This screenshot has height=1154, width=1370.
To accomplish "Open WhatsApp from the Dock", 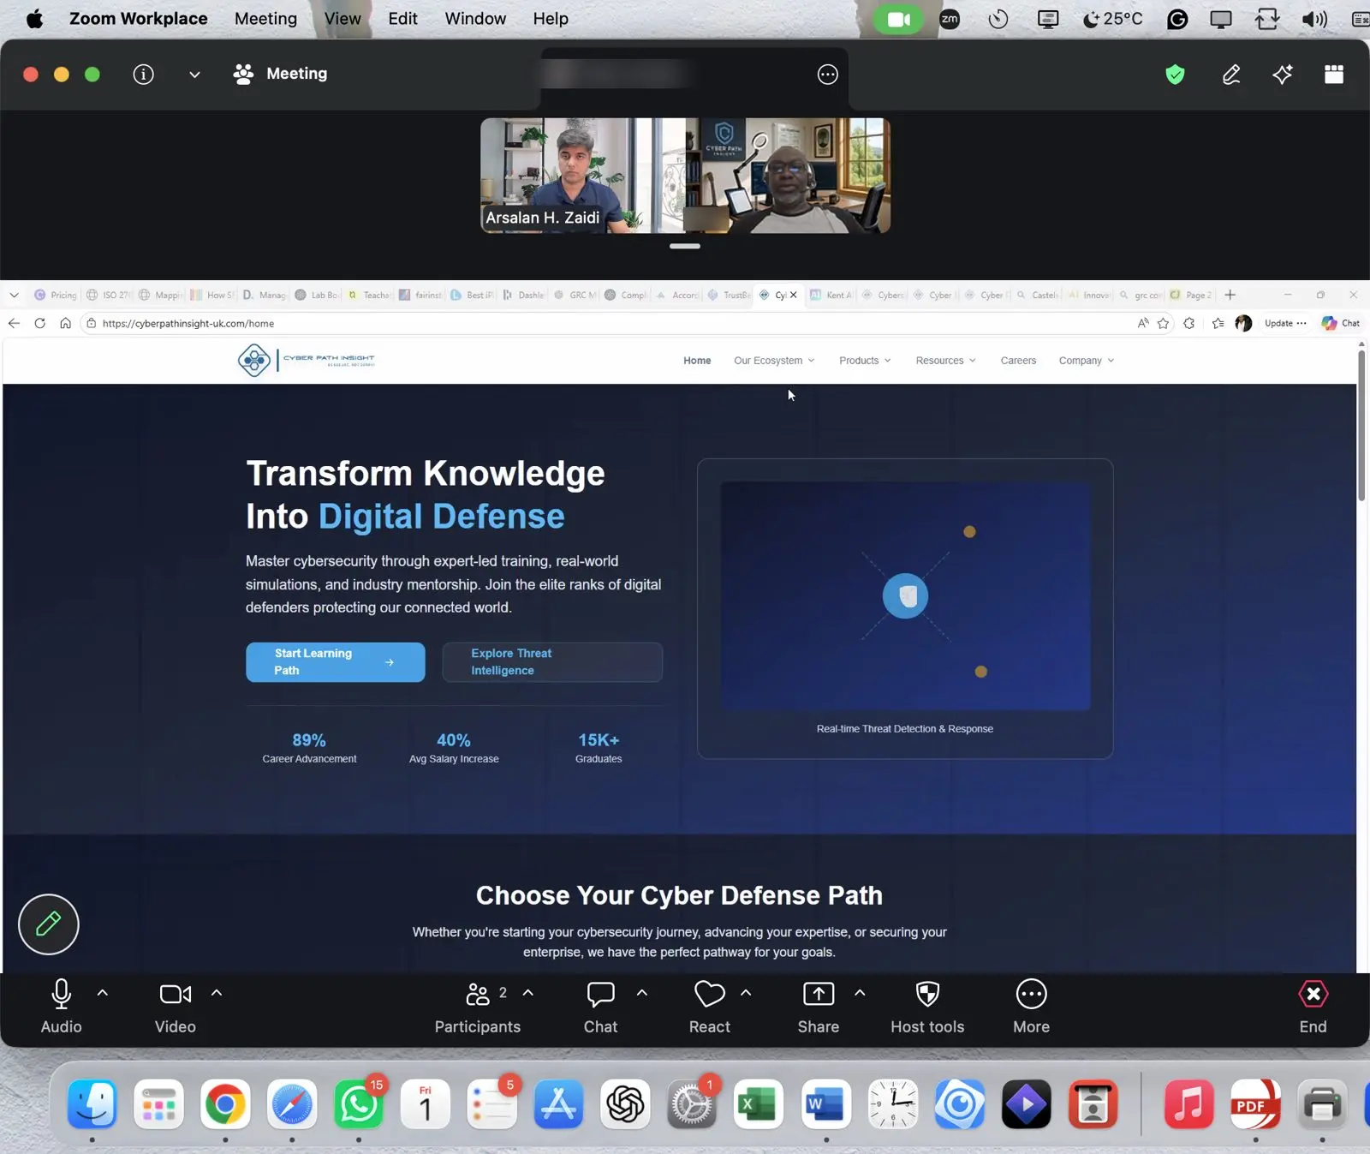I will [x=358, y=1104].
